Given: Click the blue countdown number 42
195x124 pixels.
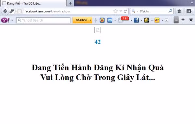Looking at the screenshot, I should (x=97, y=42).
